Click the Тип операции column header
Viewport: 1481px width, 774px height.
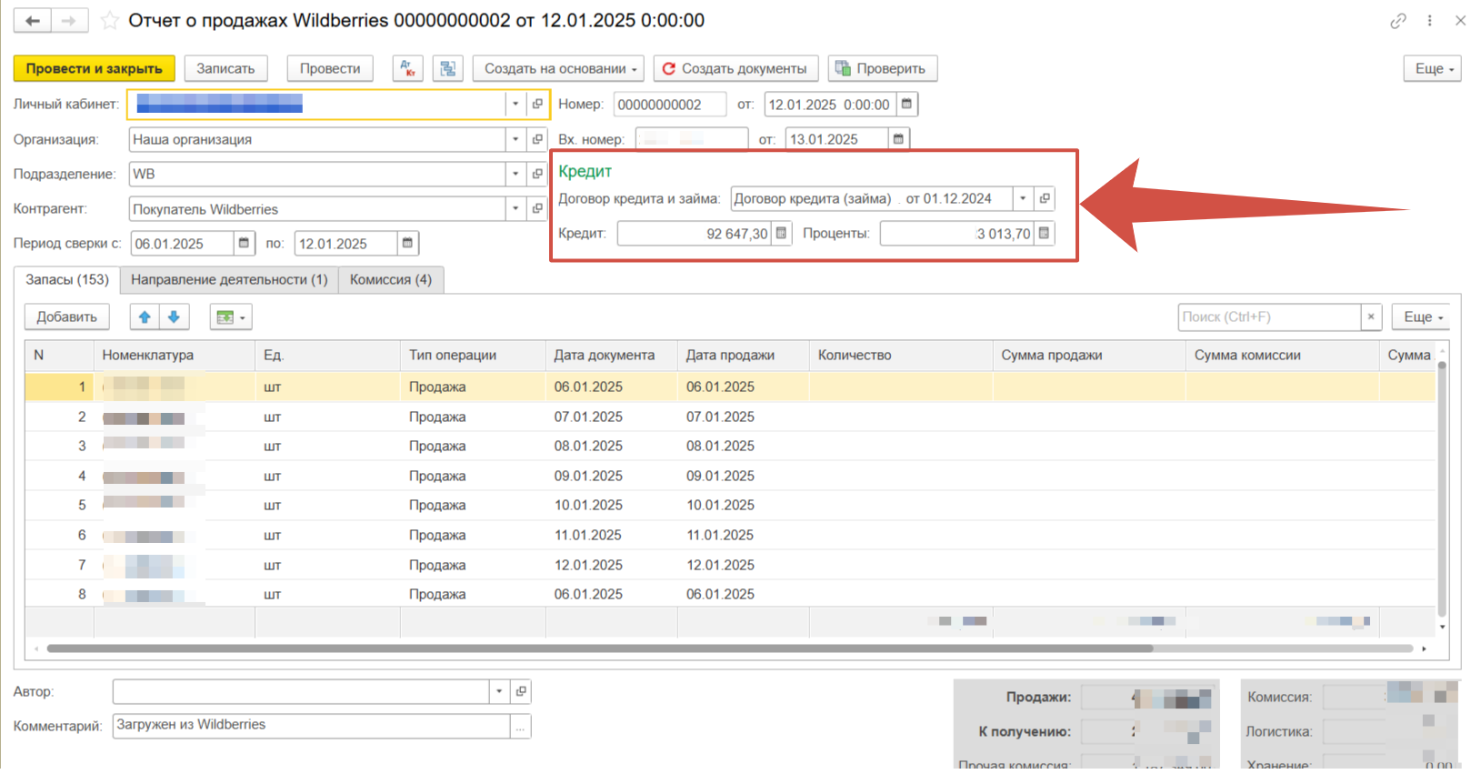[x=473, y=355]
